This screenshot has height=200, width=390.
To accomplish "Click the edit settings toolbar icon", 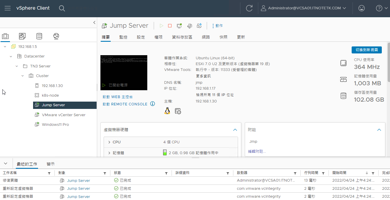I will click(189, 26).
